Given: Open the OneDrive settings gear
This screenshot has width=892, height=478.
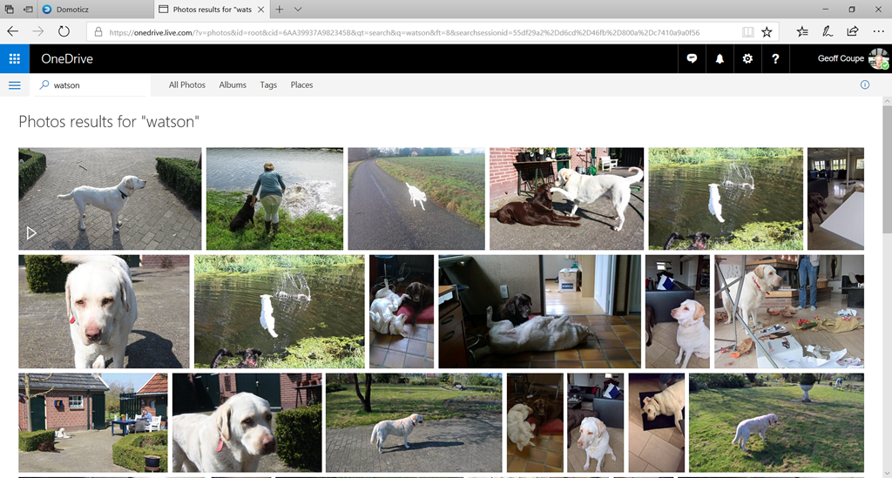Looking at the screenshot, I should point(747,59).
